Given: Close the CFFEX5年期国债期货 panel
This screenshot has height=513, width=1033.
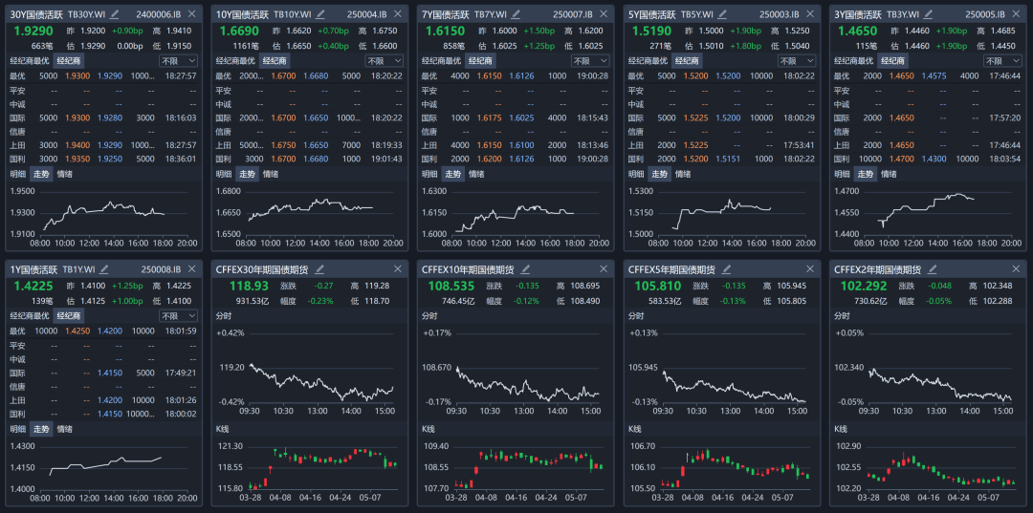Looking at the screenshot, I should click(809, 269).
